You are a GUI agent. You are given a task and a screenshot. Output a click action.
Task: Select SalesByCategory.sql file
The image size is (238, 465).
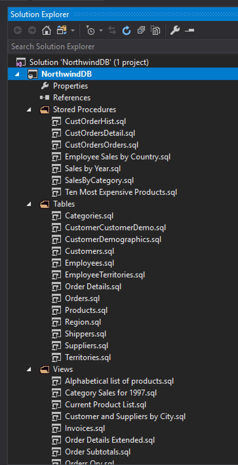(99, 180)
